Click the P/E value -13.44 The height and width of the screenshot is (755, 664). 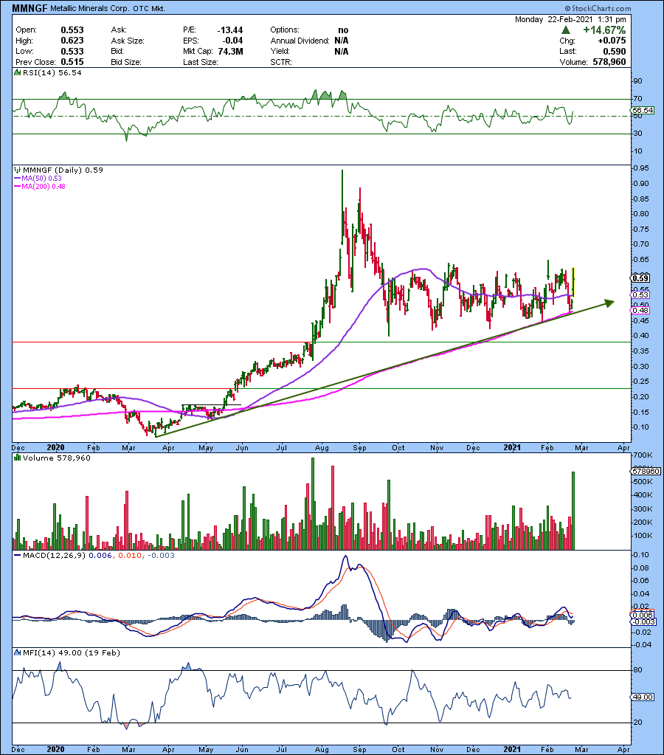tap(229, 30)
